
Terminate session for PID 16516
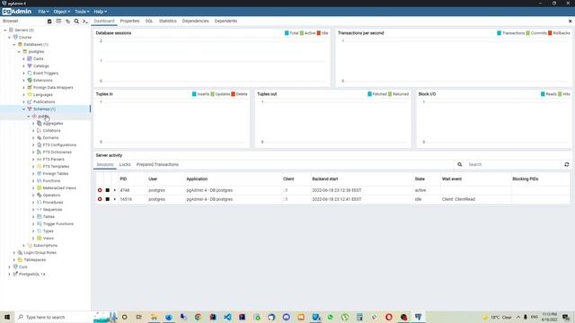click(100, 199)
